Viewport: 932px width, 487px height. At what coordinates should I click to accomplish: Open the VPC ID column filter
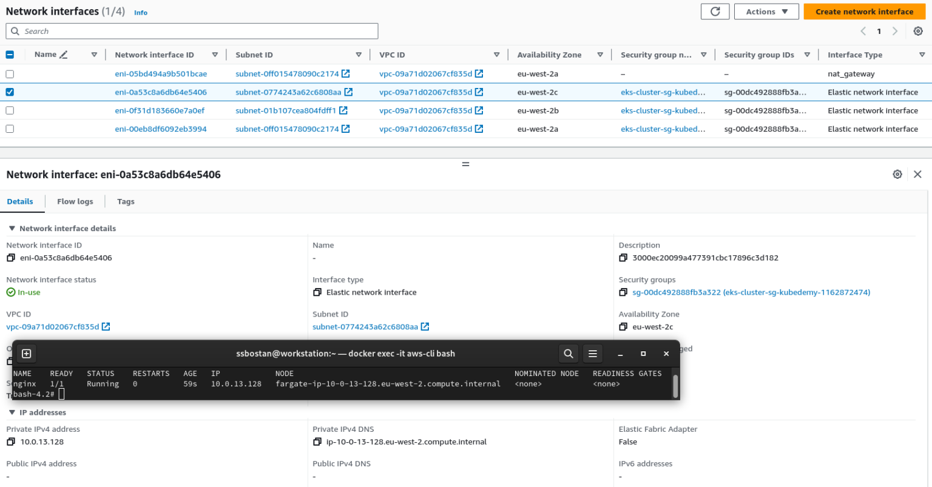[497, 54]
